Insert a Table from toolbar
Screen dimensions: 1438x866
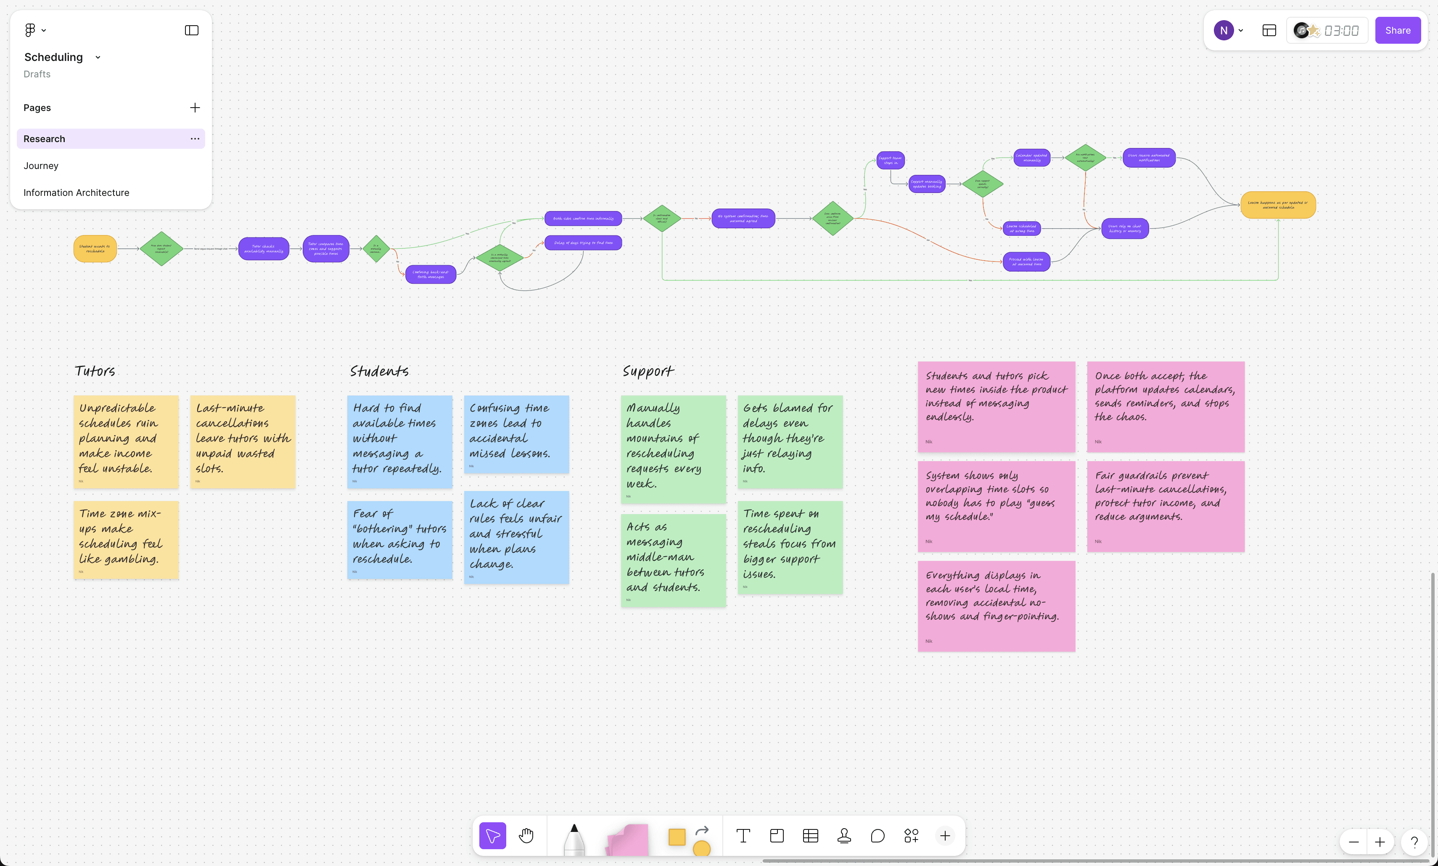[x=810, y=836]
